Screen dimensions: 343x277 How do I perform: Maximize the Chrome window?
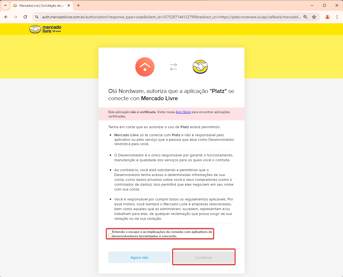tap(324, 5)
